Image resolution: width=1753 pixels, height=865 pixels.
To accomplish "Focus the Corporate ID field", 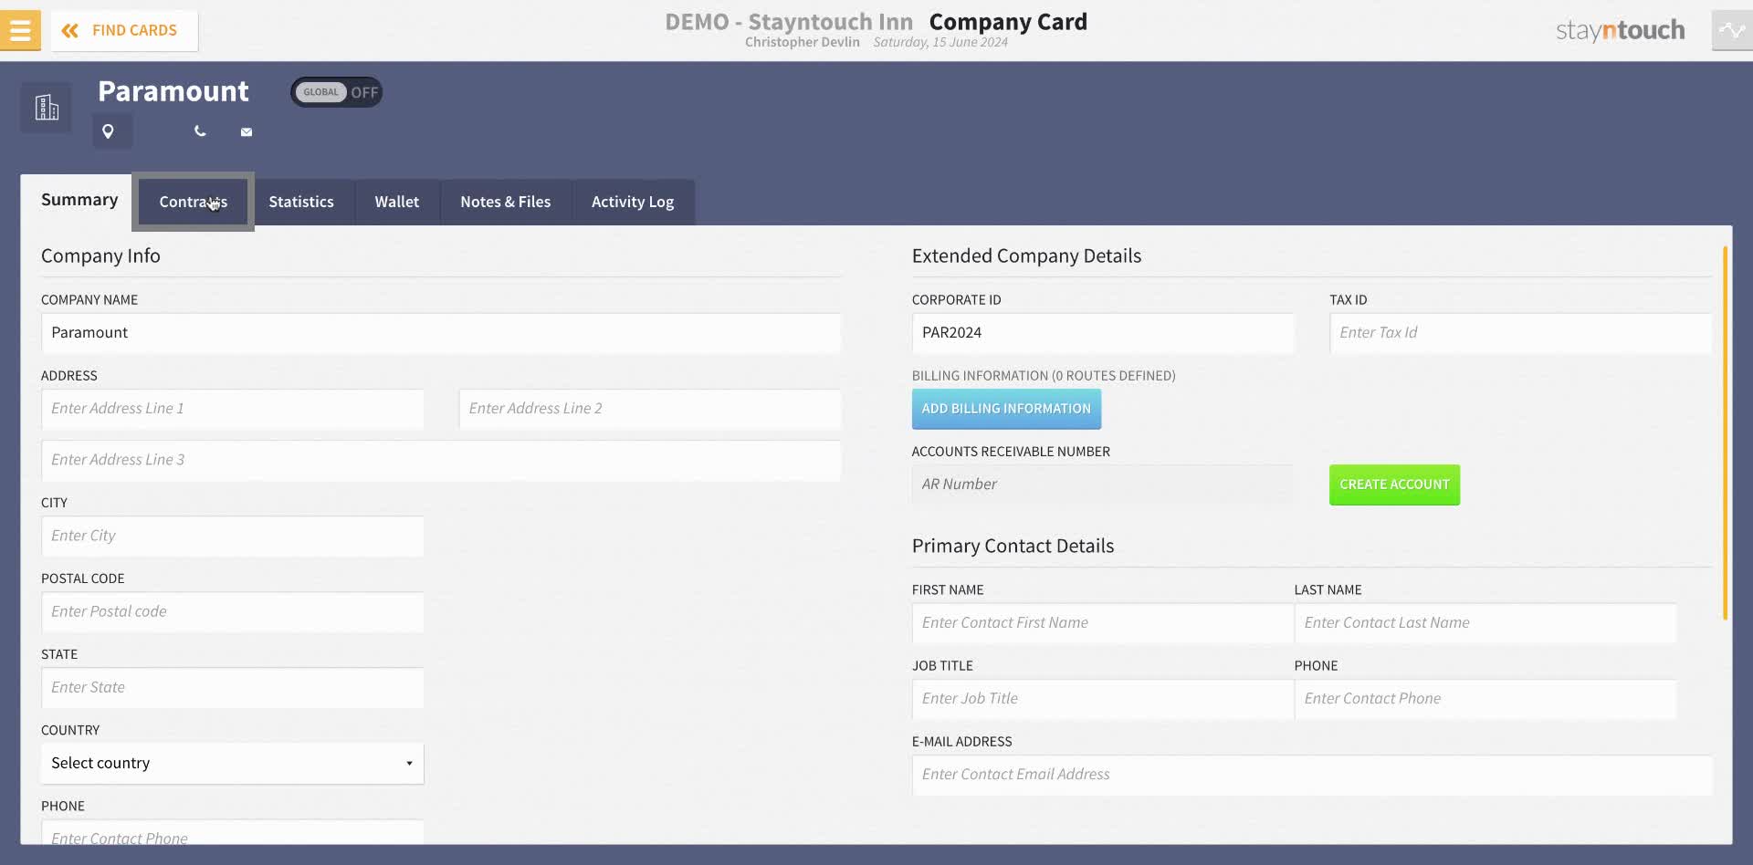I will tap(1103, 333).
